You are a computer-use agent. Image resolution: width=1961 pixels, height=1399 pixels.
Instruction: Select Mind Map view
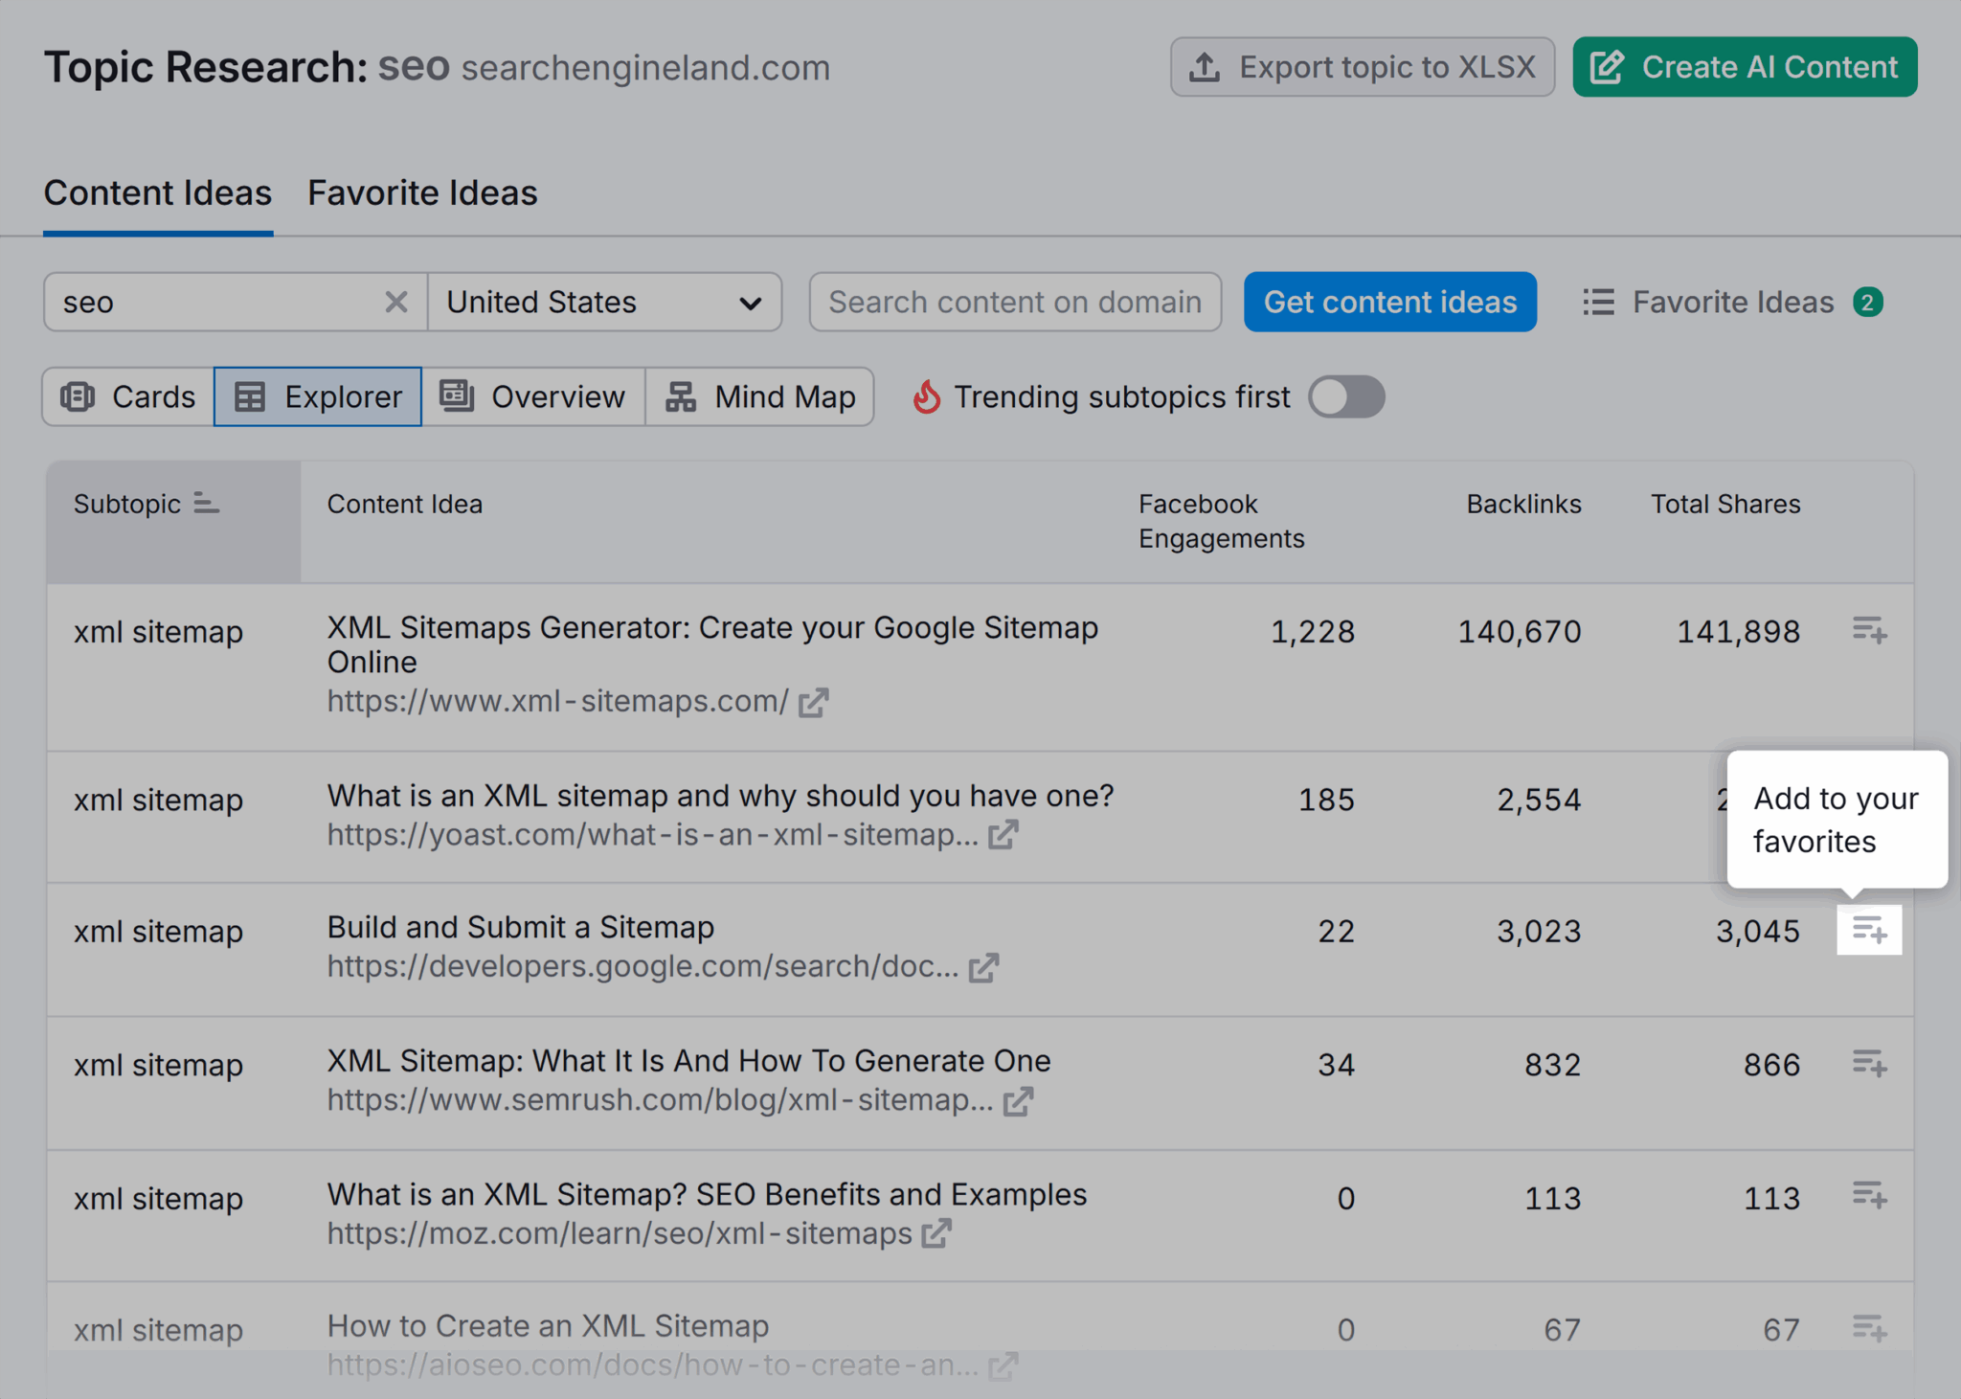[x=760, y=396]
